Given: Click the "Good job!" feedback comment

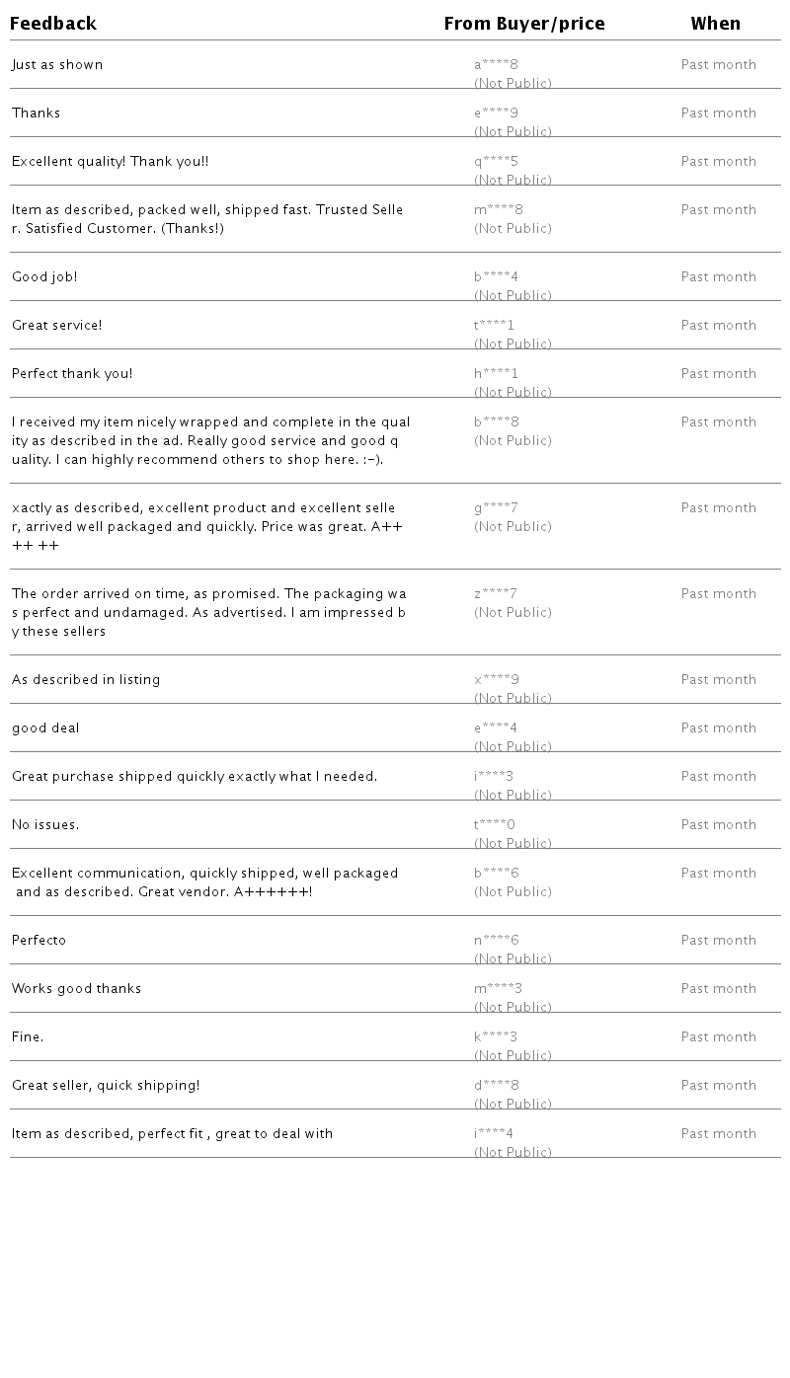Looking at the screenshot, I should [44, 277].
